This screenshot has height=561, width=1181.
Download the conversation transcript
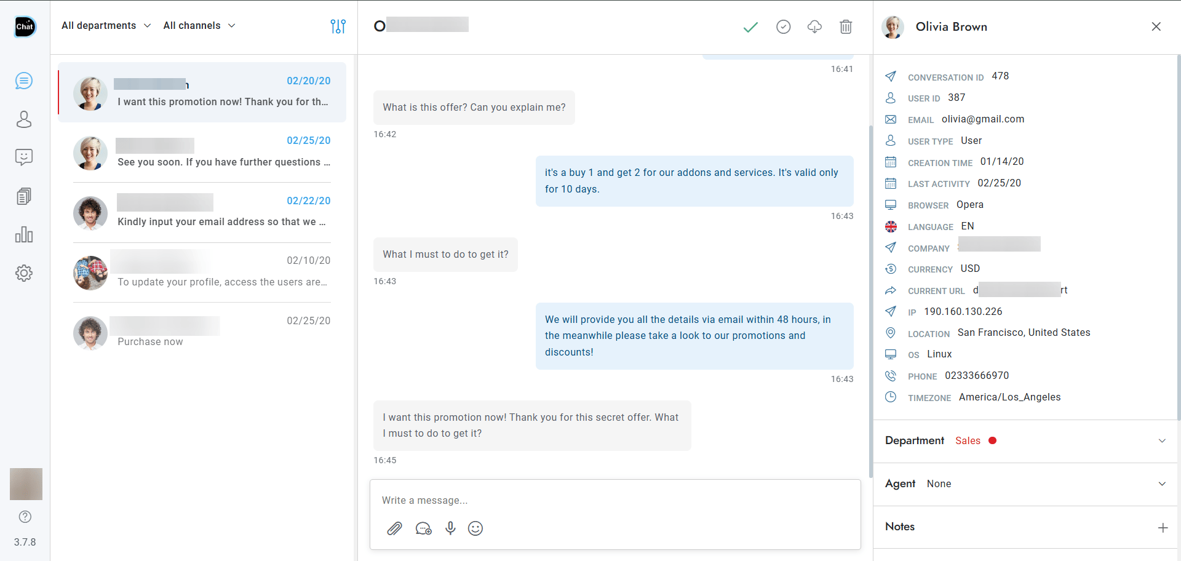point(814,26)
